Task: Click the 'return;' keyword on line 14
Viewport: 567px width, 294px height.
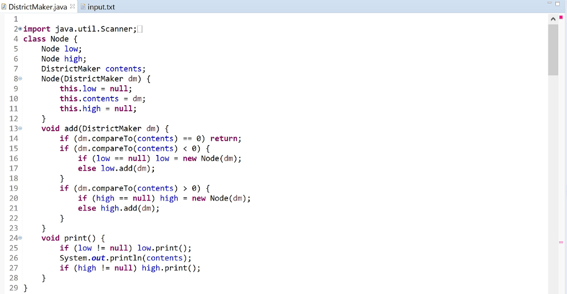Action: coord(226,138)
